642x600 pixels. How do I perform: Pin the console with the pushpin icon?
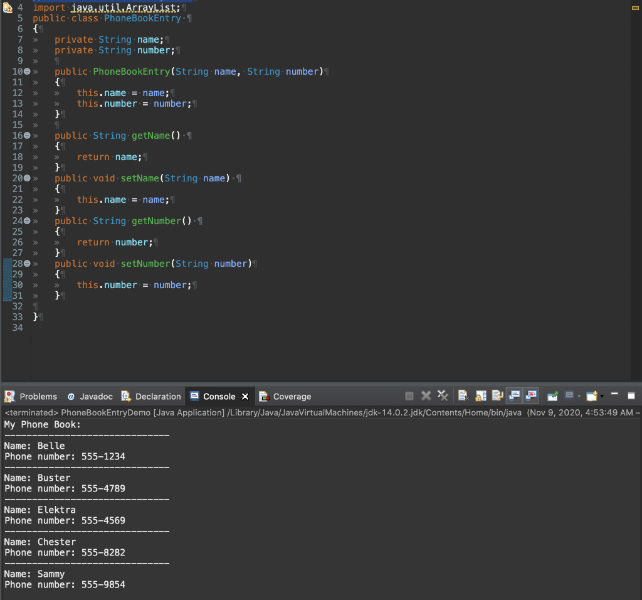coord(552,395)
